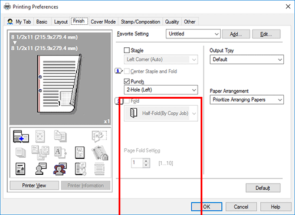Viewport: 295px width, 215px height.
Task: Click the x1 copy count text in preview
Action: pyautogui.click(x=107, y=122)
